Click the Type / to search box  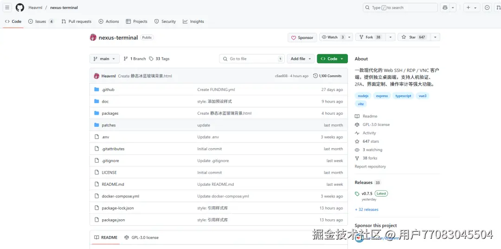pos(400,8)
